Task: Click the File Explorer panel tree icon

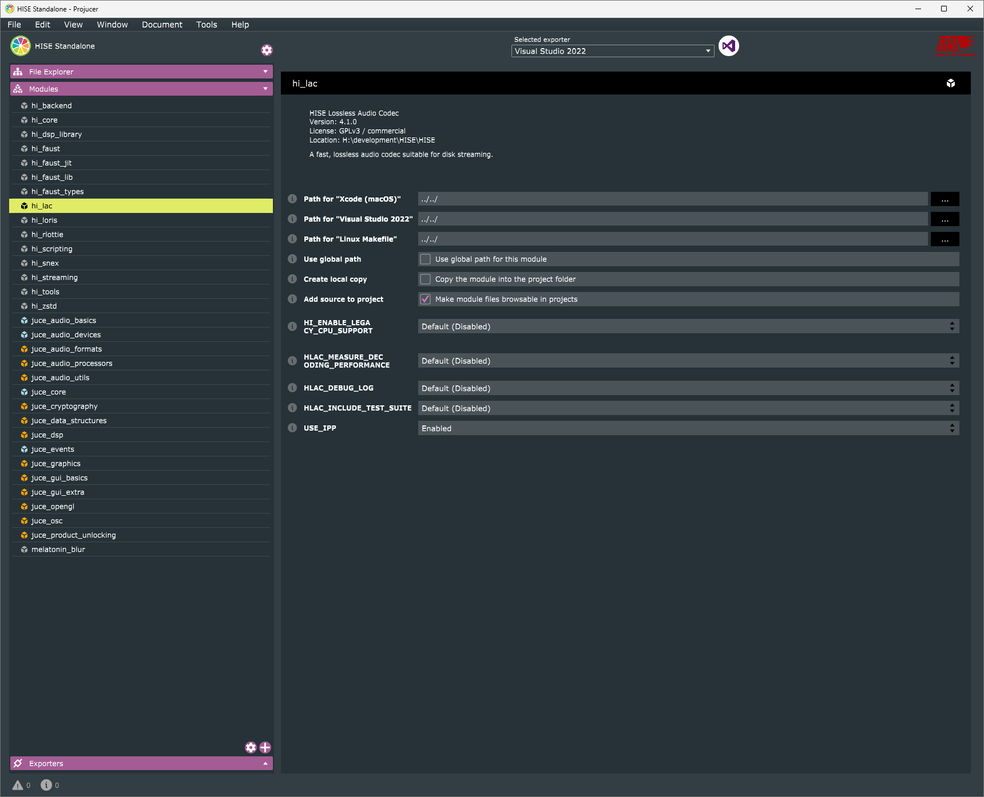Action: pyautogui.click(x=18, y=72)
